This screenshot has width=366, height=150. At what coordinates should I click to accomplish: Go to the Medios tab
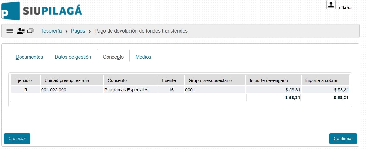coord(143,57)
